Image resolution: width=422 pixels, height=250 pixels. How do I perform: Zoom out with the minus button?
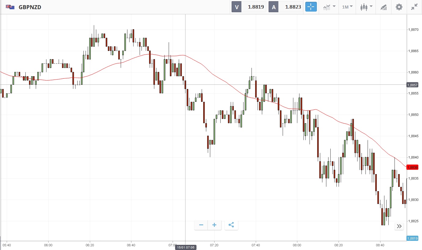point(201,225)
